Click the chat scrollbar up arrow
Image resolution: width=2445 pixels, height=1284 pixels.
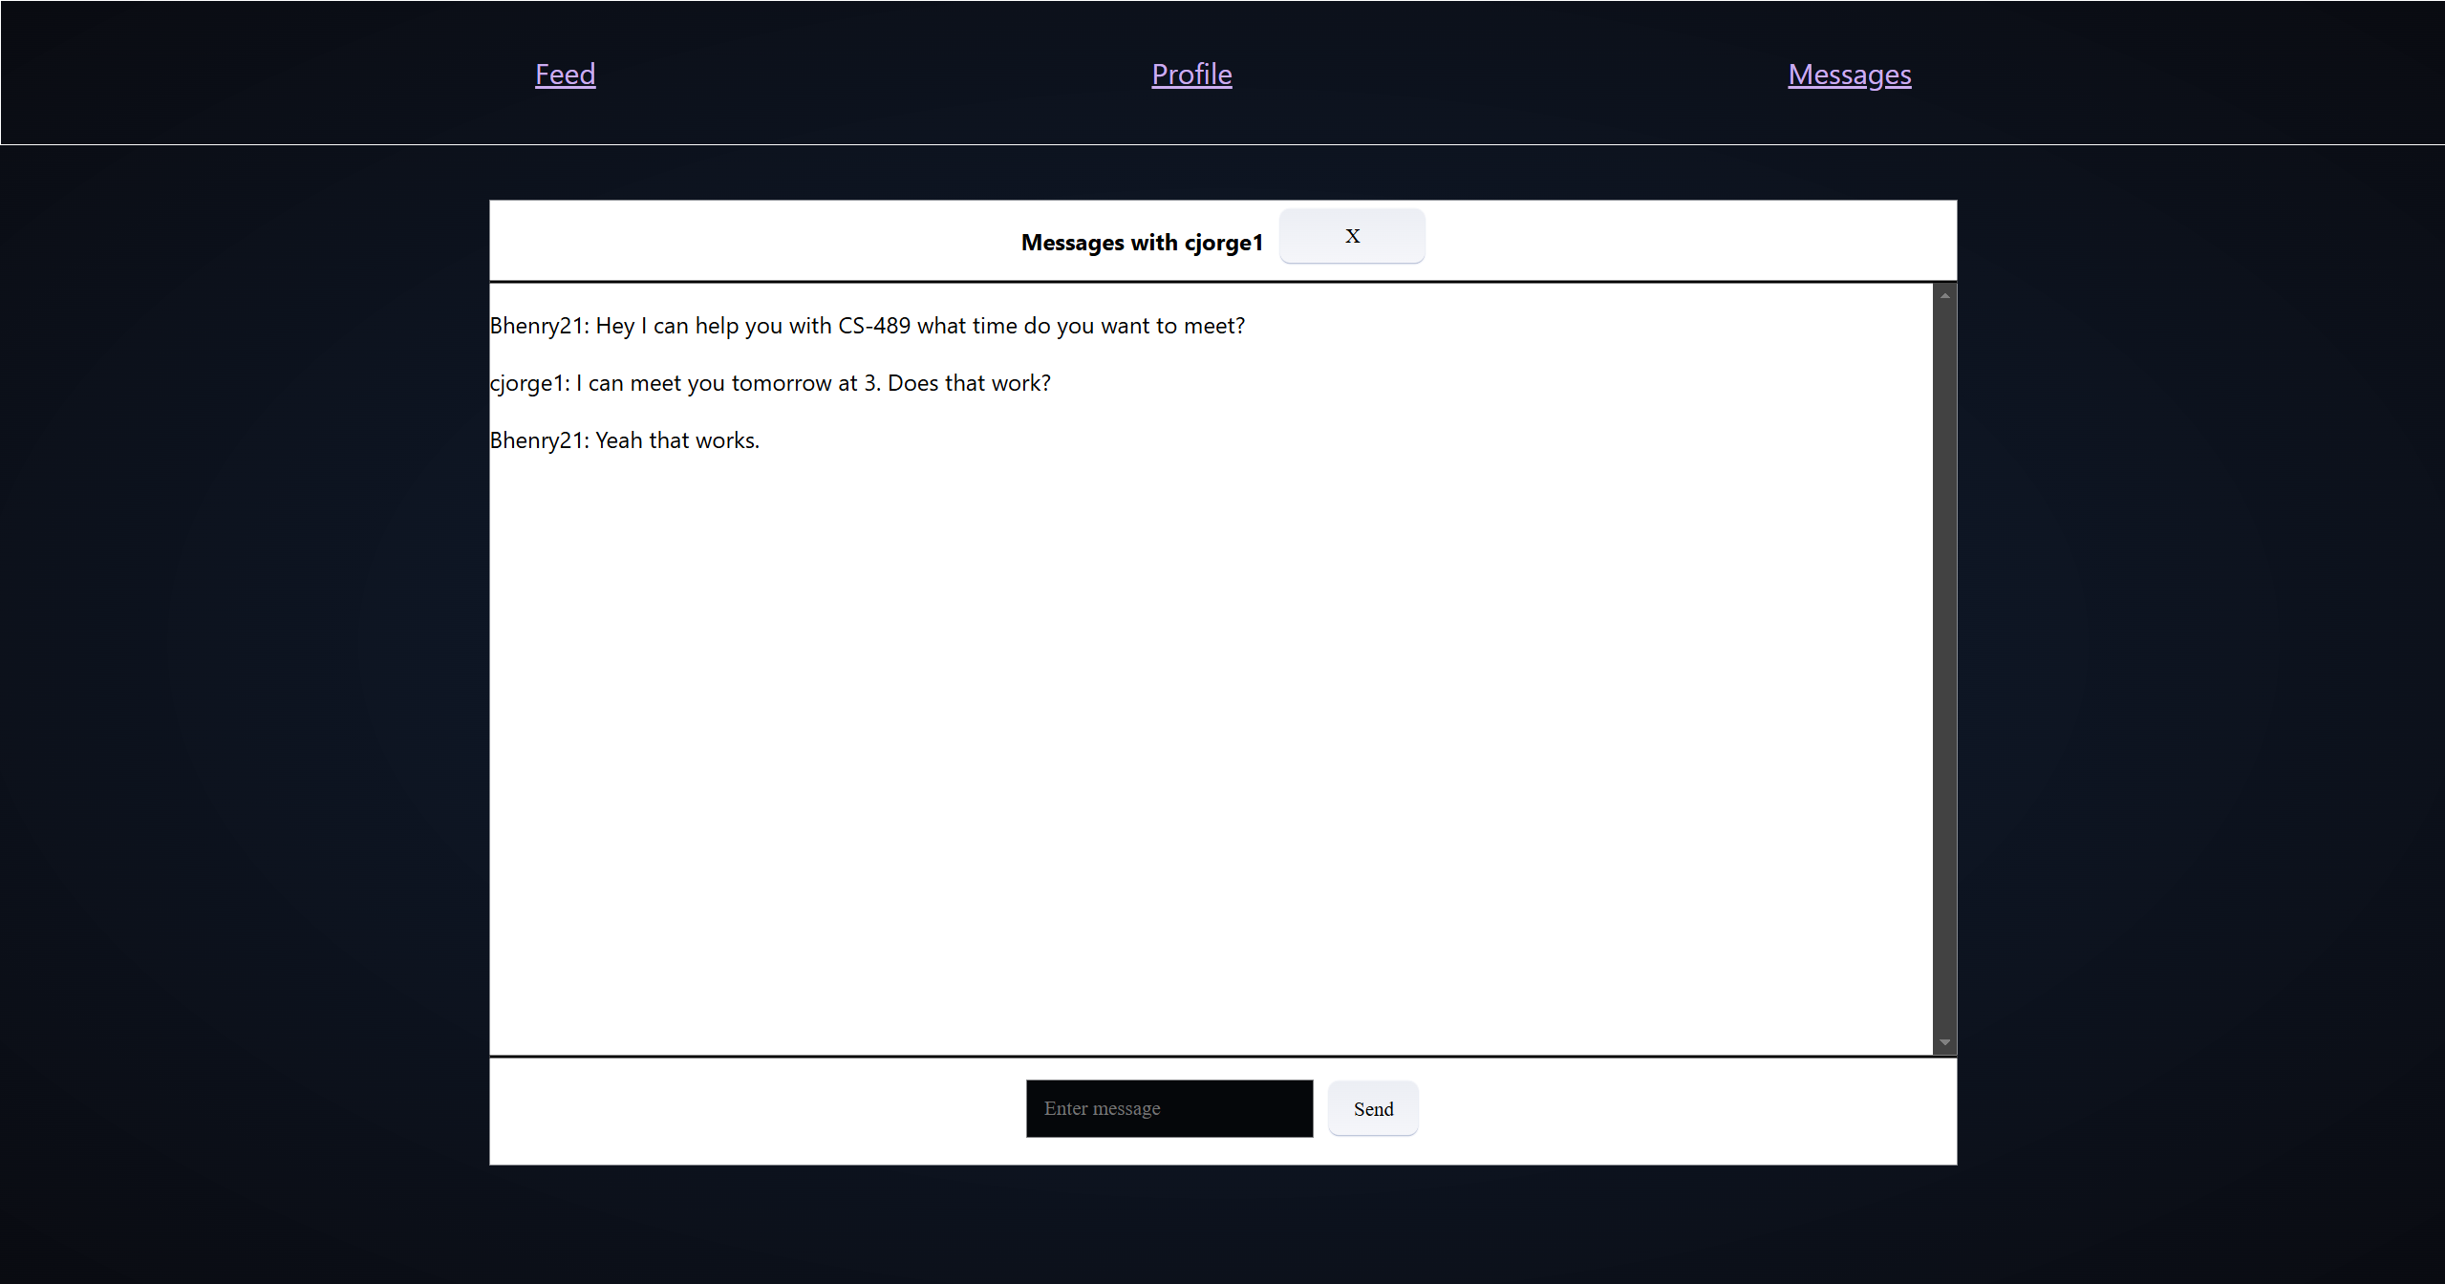point(1944,296)
